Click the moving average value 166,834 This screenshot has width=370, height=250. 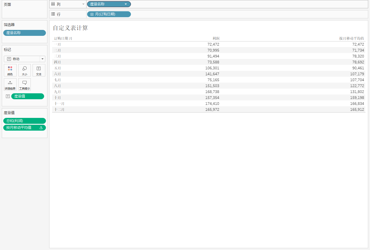pos(357,104)
